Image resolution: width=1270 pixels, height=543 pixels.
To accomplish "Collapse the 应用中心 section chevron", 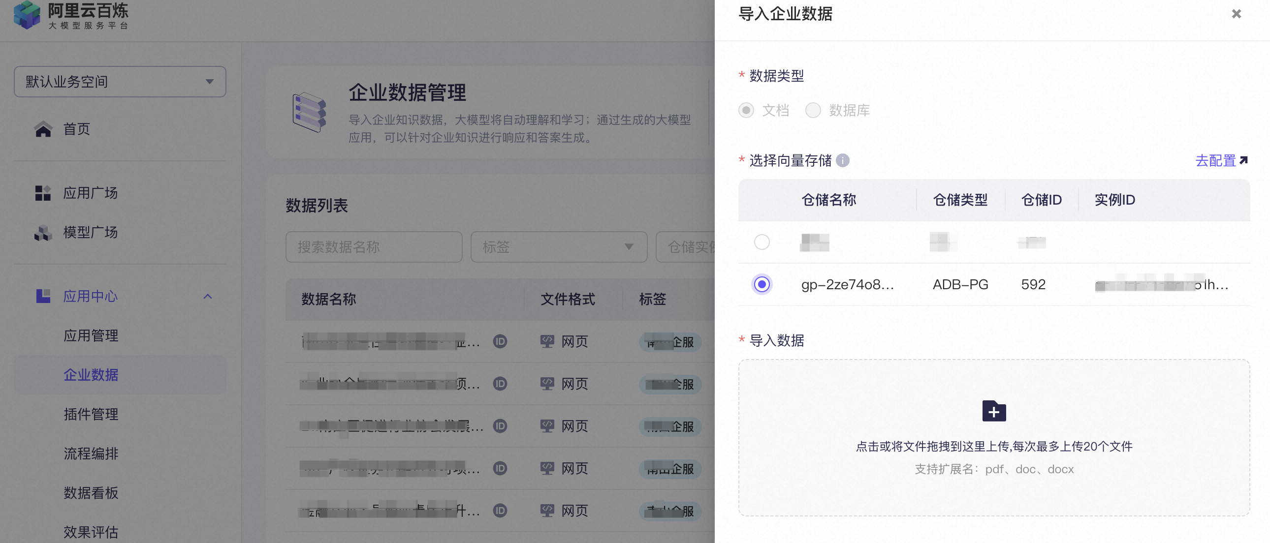I will (x=208, y=296).
